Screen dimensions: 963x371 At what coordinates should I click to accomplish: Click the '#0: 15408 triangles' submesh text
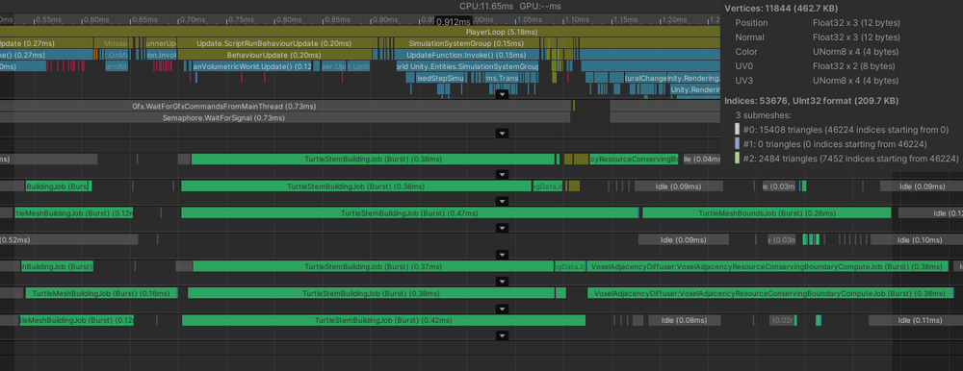[x=846, y=130]
